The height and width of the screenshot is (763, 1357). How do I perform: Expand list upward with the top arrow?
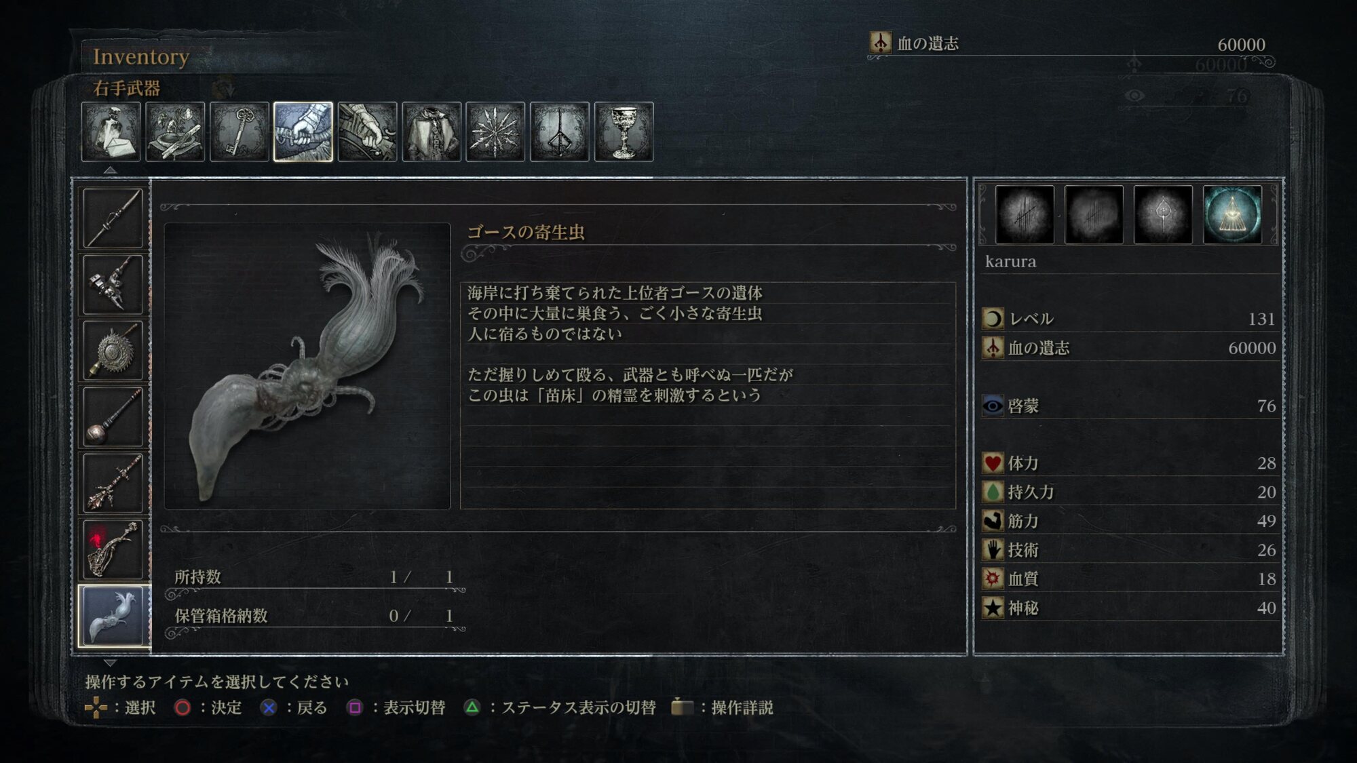(x=110, y=170)
